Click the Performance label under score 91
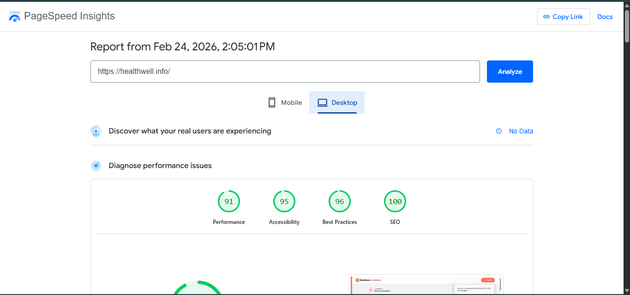The image size is (630, 295). click(x=229, y=222)
